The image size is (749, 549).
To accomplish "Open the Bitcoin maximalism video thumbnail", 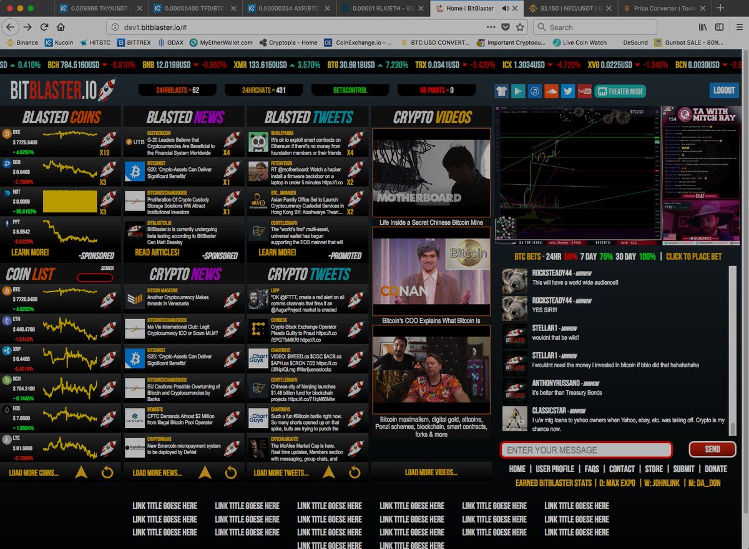I will point(431,370).
